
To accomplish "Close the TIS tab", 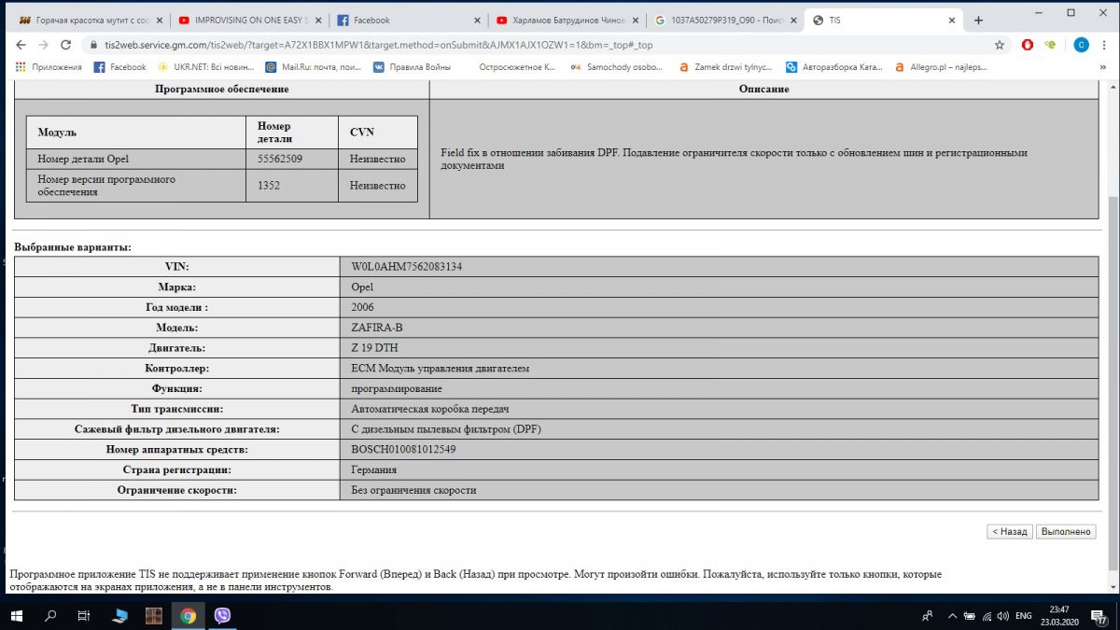I will (953, 20).
